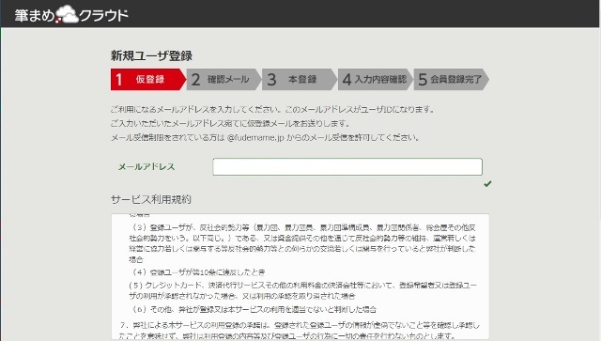601x341 pixels.
Task: Click terms clause (5) about クレジットカード
Action: [x=302, y=290]
